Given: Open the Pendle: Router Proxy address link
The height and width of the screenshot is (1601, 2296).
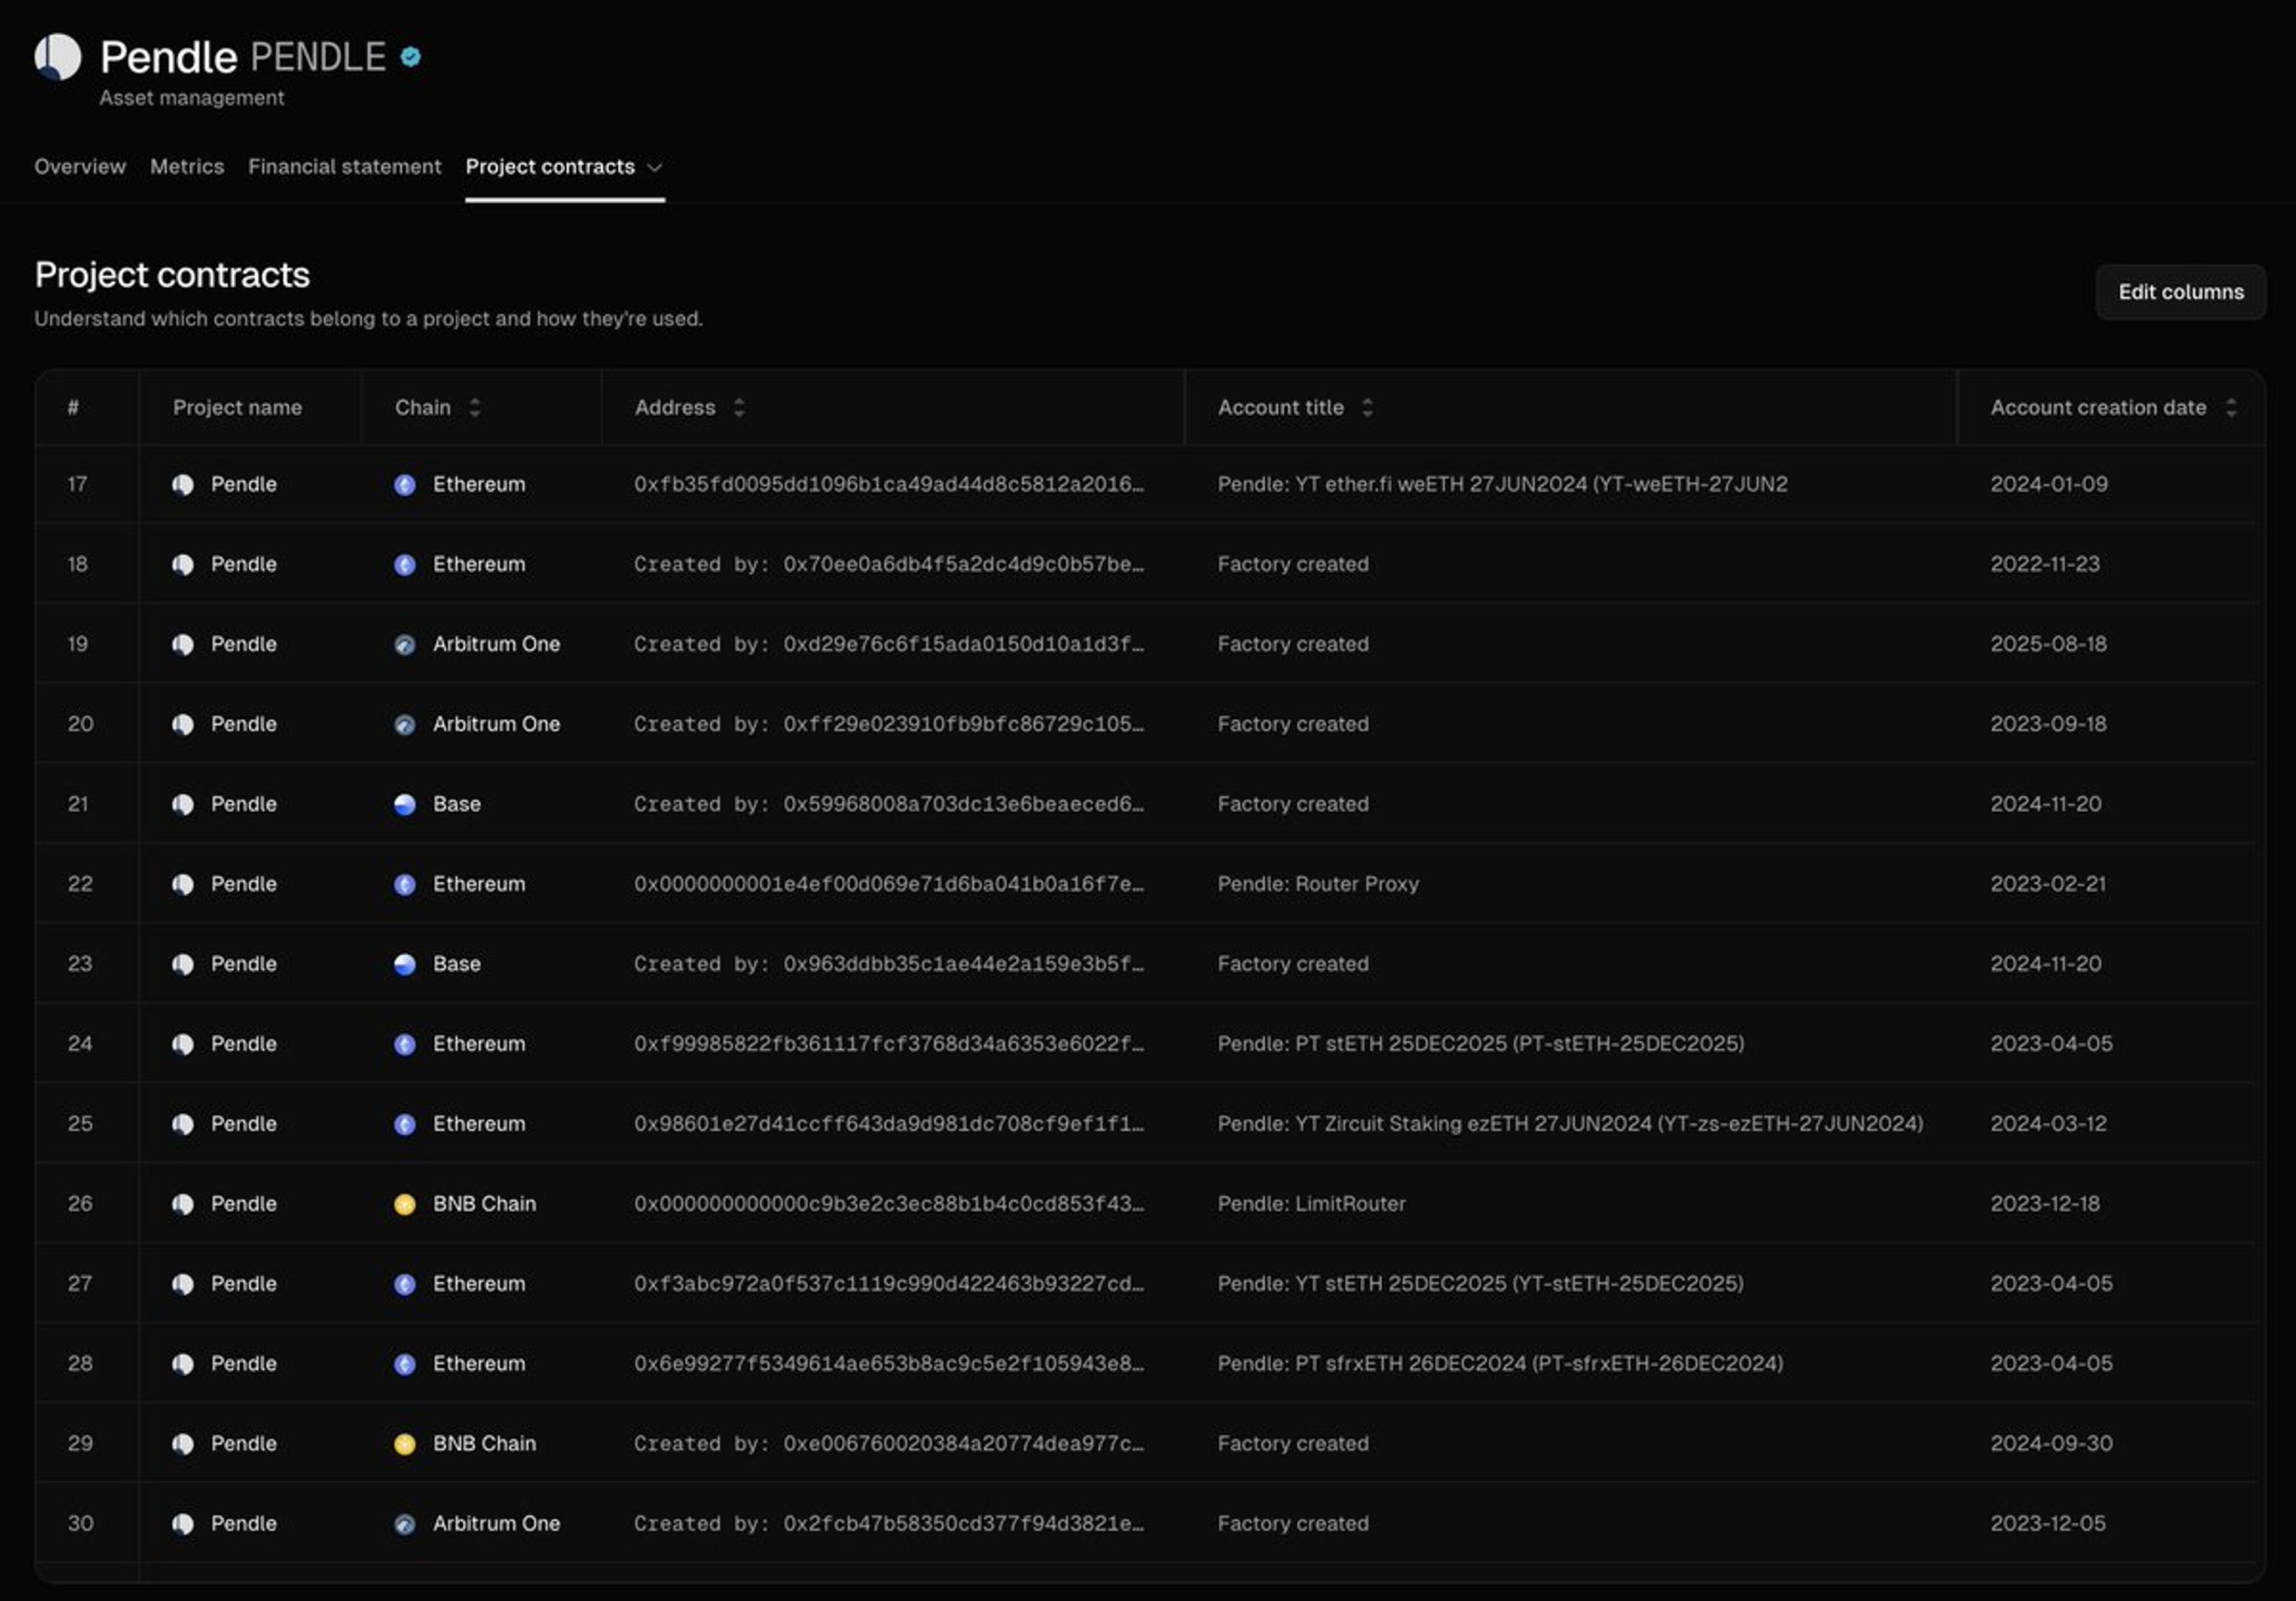Looking at the screenshot, I should point(888,884).
